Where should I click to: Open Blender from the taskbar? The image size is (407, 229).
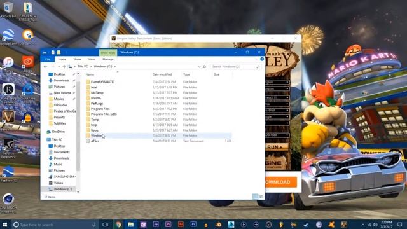(x=219, y=225)
